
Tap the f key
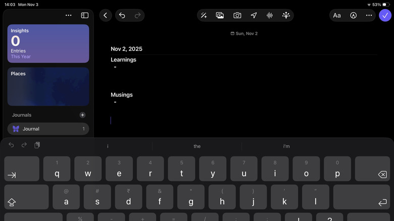click(160, 197)
